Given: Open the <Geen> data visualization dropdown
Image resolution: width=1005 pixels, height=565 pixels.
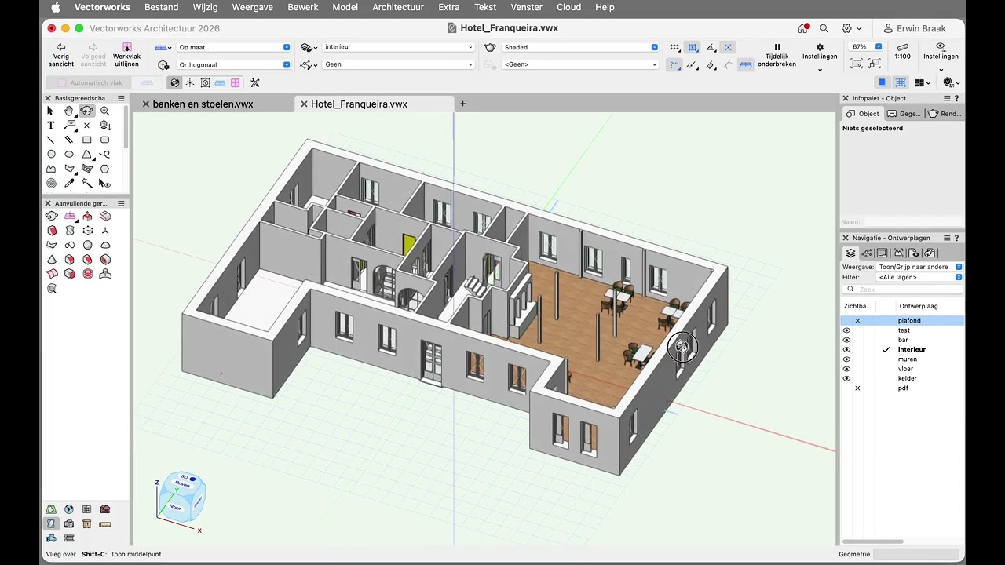Looking at the screenshot, I should 579,64.
